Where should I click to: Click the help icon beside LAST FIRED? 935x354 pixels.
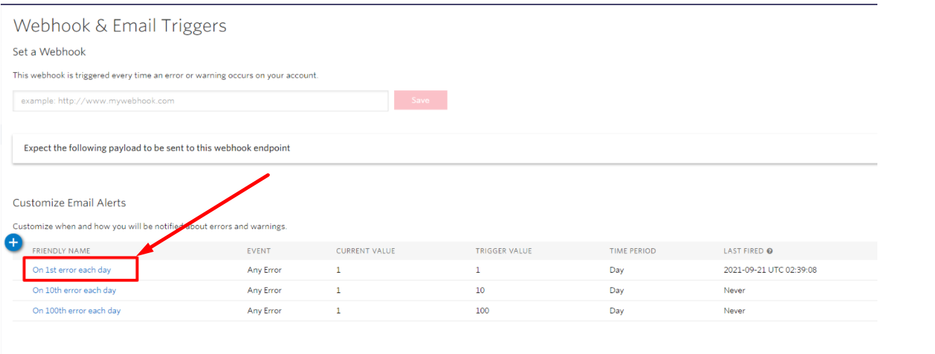coord(770,251)
